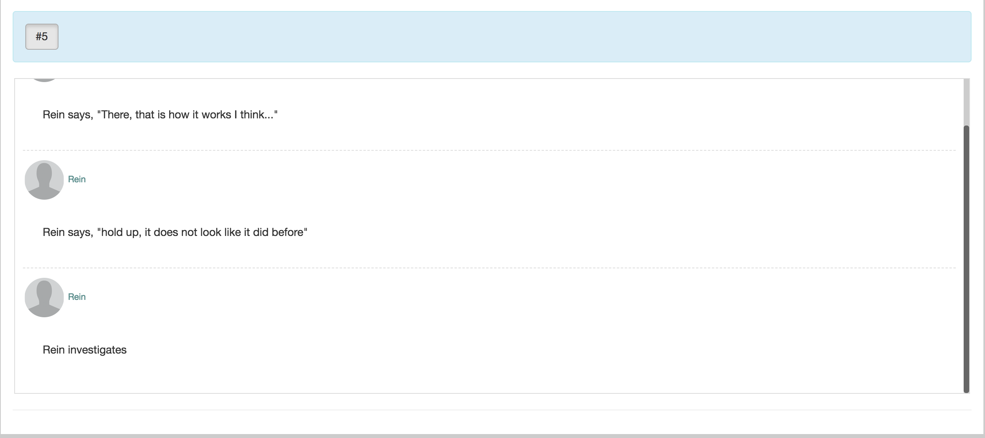Click the horizontal rule below the chat log
Image resolution: width=985 pixels, height=438 pixels.
pos(492,410)
